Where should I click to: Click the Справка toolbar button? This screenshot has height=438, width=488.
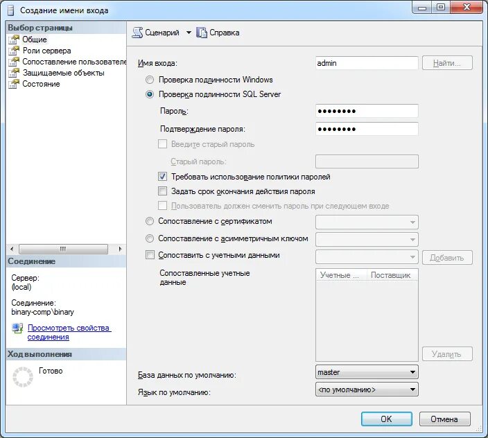point(218,33)
